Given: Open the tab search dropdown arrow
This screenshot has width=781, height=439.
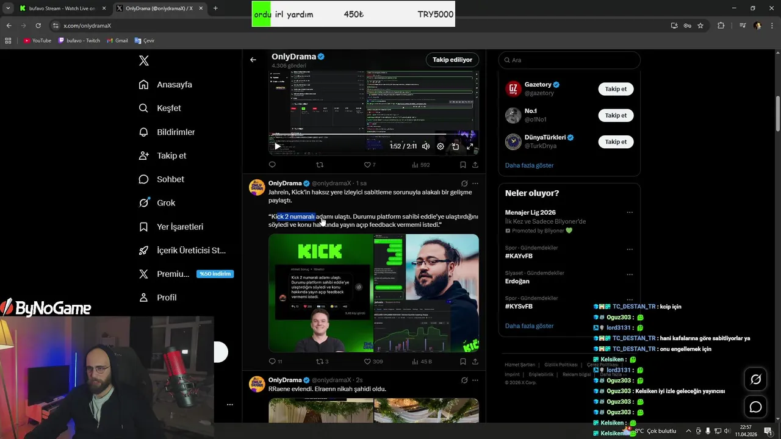Looking at the screenshot, I should pyautogui.click(x=8, y=9).
